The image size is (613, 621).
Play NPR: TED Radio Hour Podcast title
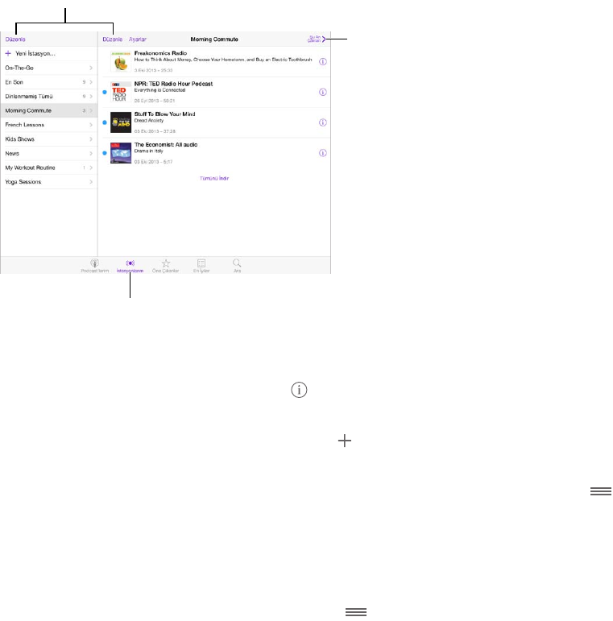pyautogui.click(x=173, y=84)
